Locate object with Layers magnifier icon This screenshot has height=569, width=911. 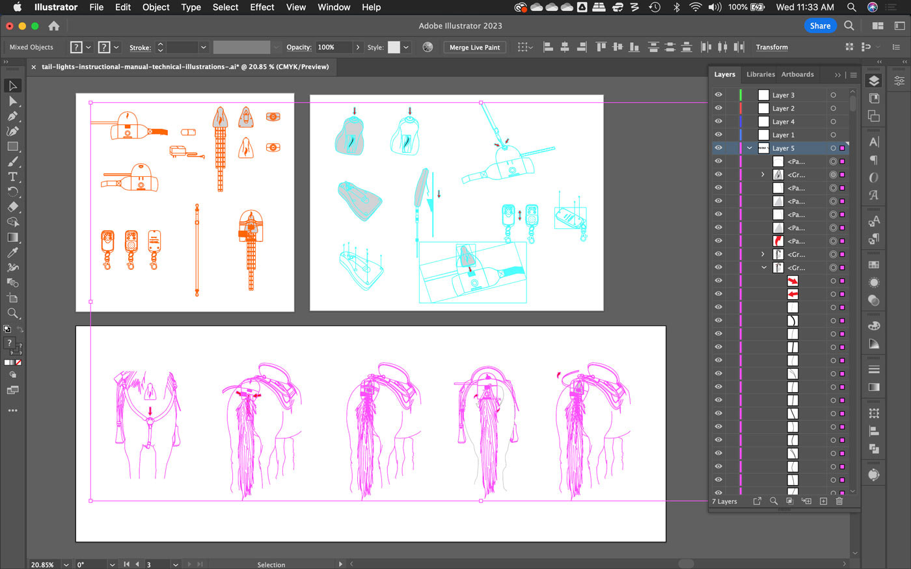click(774, 501)
